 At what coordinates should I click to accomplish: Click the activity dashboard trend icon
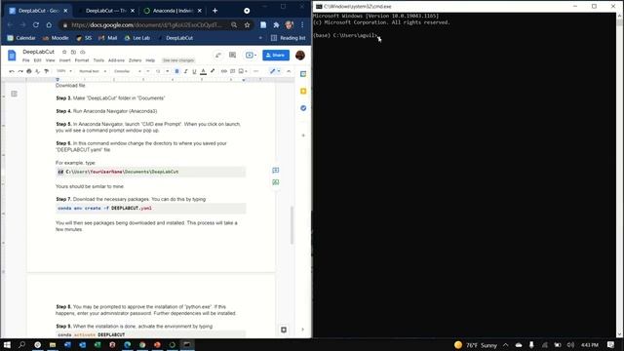click(218, 56)
